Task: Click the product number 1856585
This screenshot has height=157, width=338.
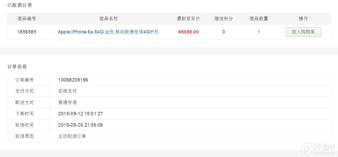Action: pyautogui.click(x=27, y=32)
